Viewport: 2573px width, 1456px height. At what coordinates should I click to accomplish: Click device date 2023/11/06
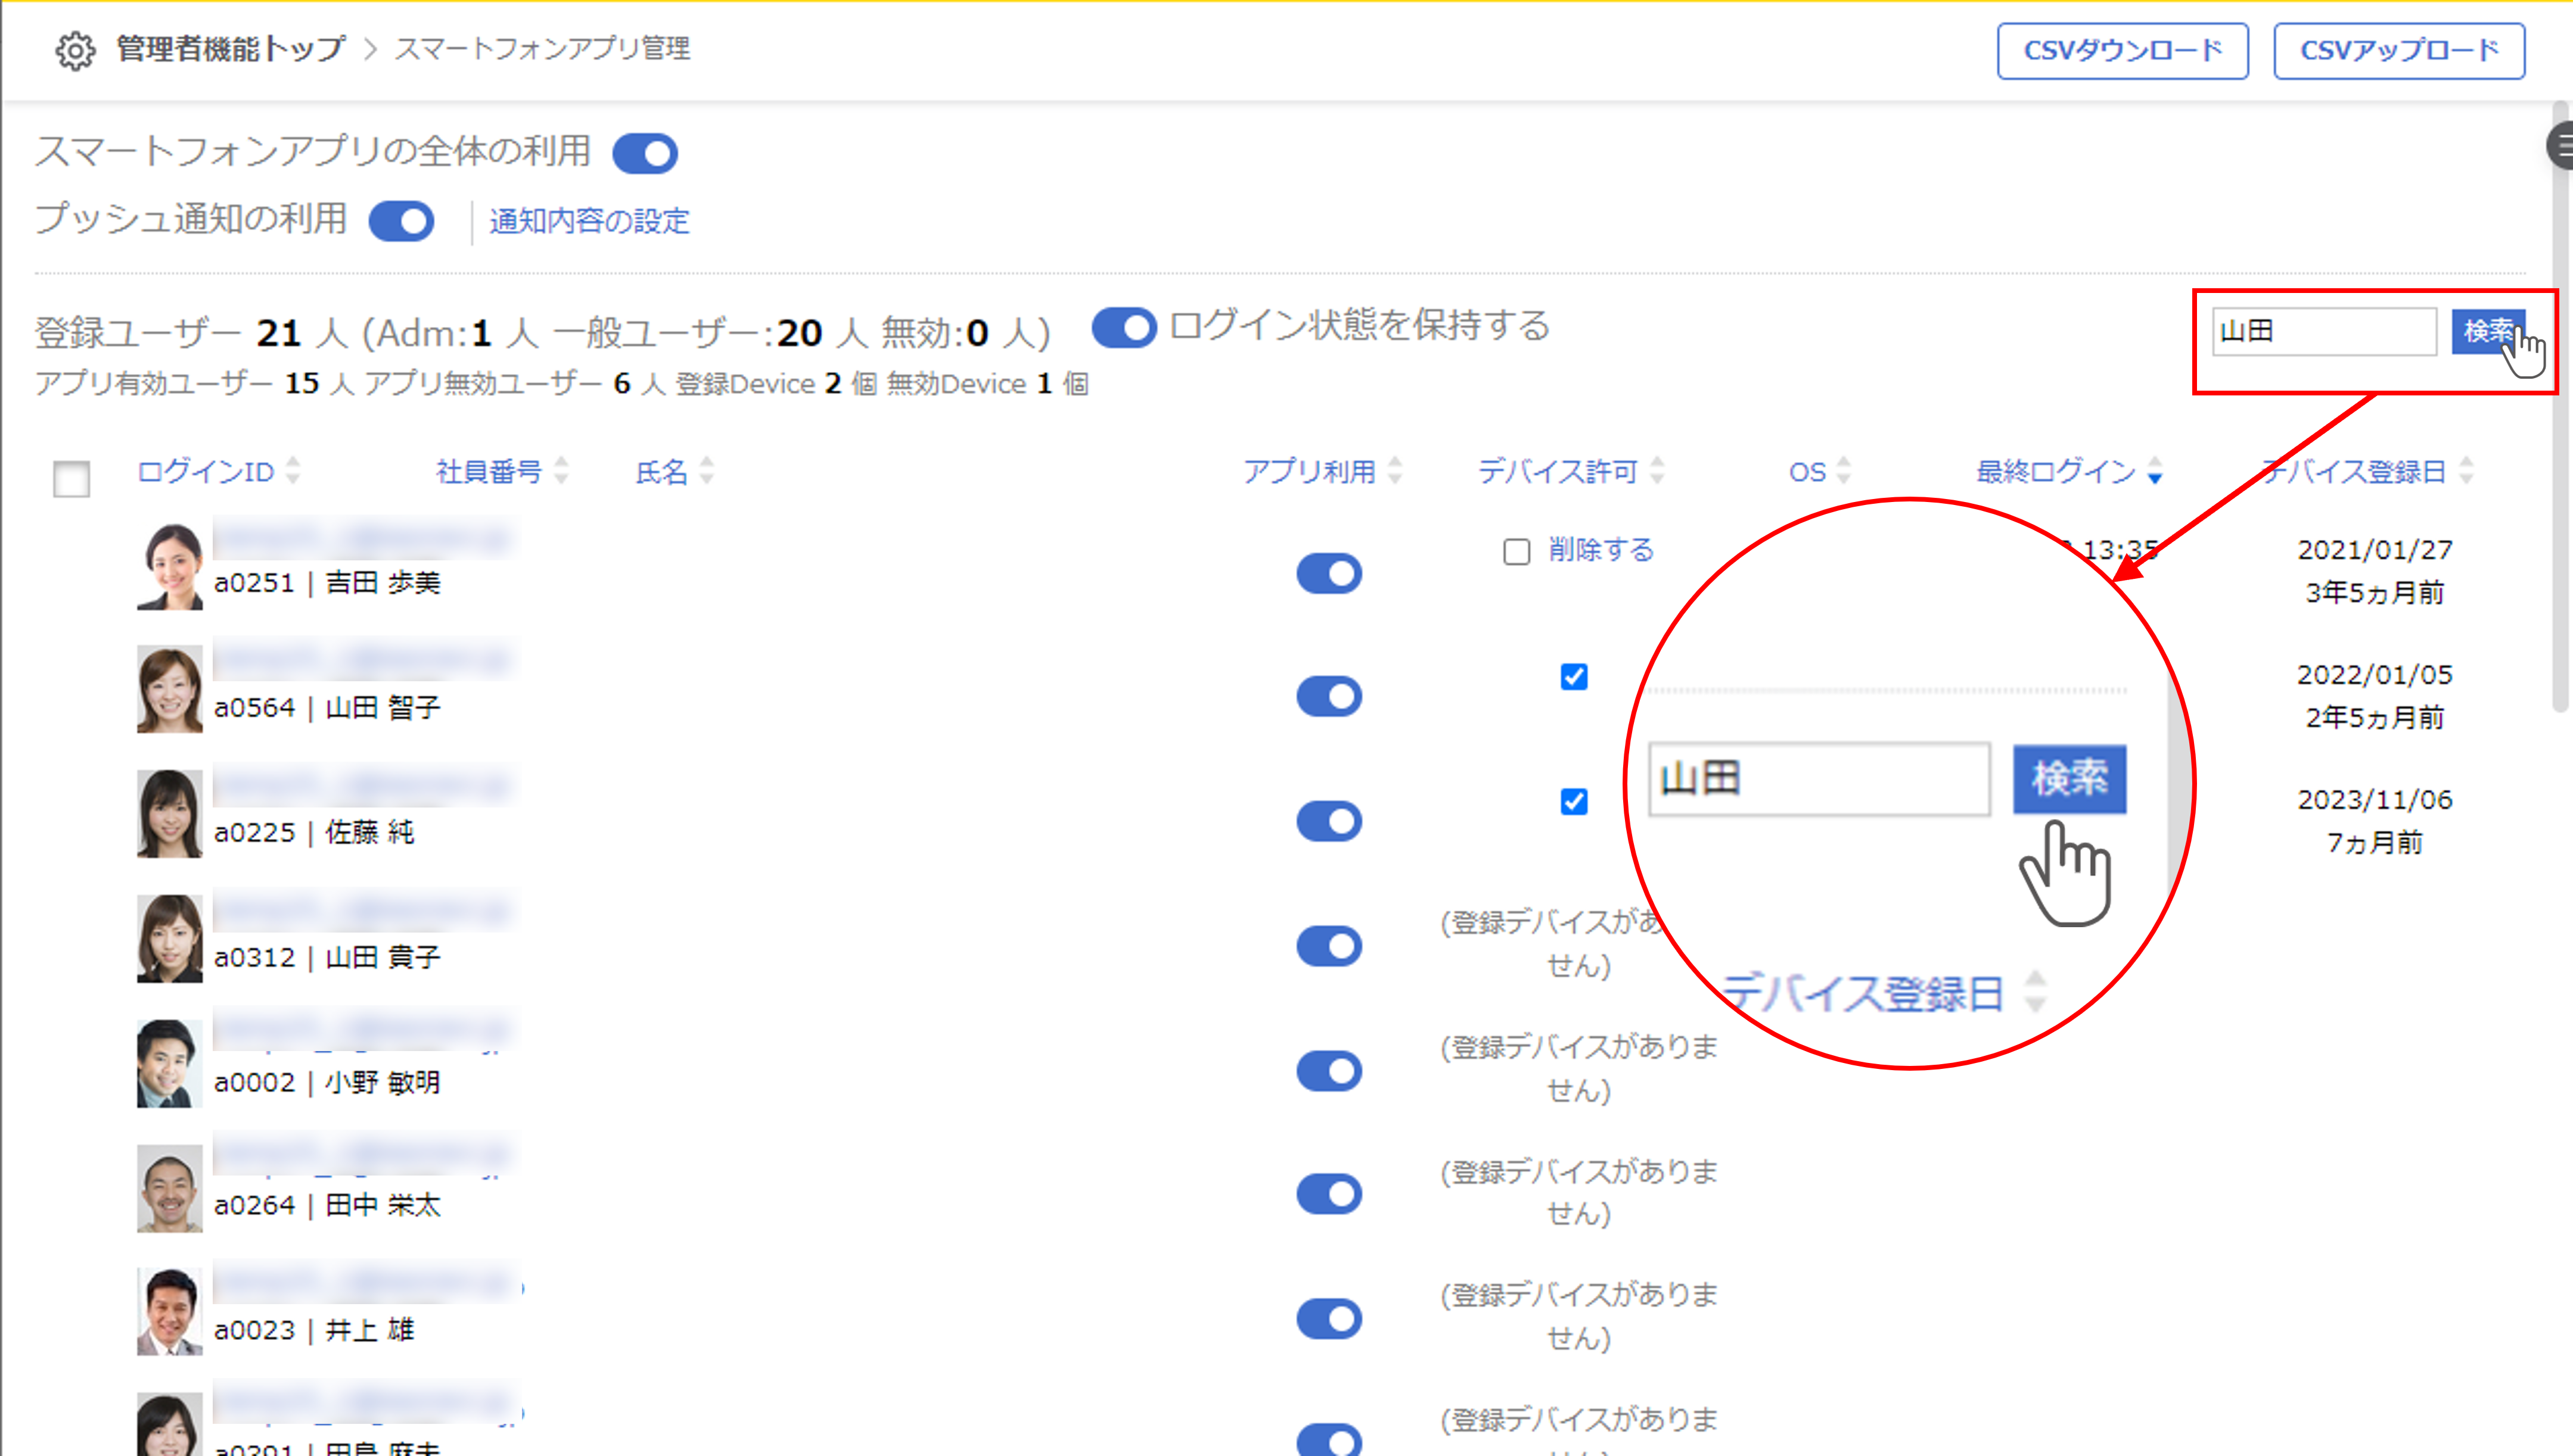[2375, 800]
